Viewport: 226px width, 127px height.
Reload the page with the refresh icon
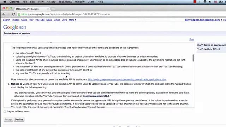click(x=13, y=14)
